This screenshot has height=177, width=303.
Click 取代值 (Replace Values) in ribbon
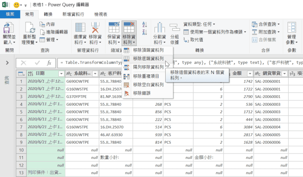[x=194, y=40]
